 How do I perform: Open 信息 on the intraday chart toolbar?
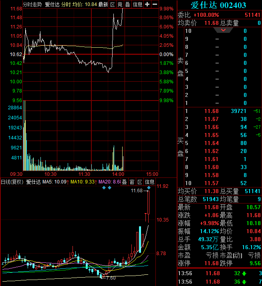tap(137, 4)
